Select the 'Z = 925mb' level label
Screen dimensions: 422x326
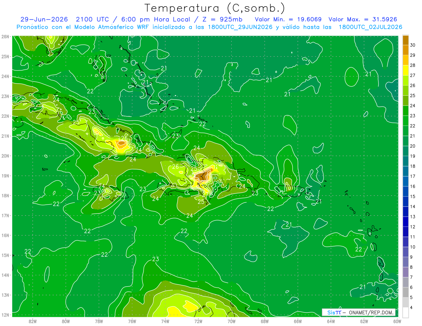pos(223,19)
